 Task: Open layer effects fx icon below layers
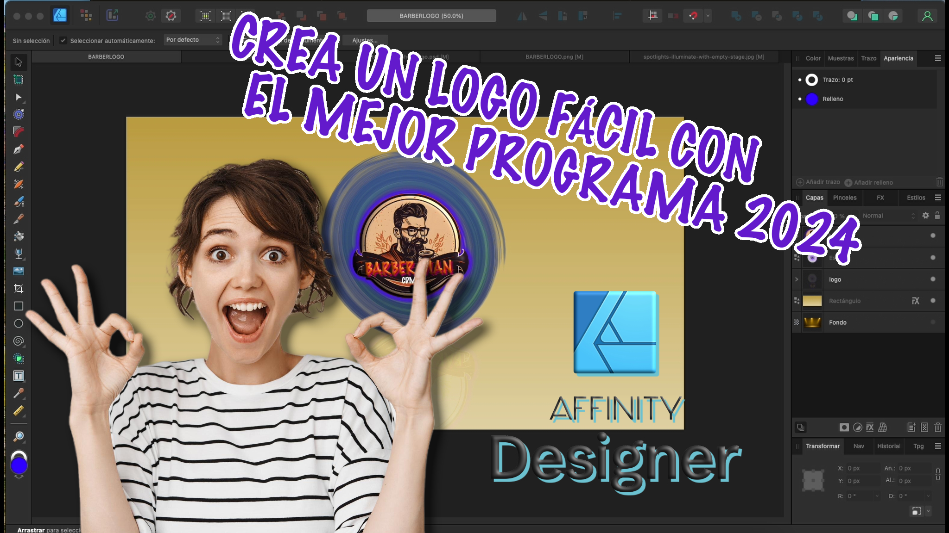870,428
